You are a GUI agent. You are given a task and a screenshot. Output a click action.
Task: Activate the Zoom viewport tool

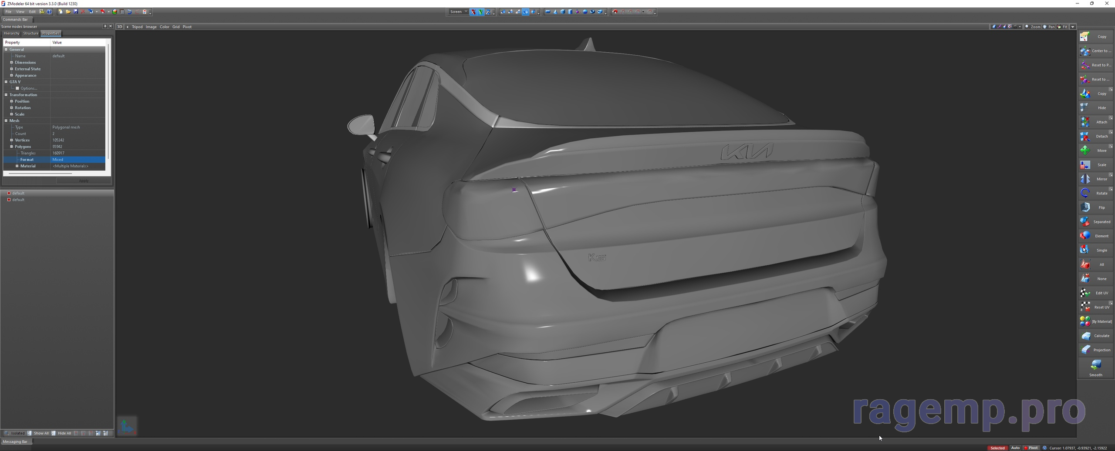(x=1033, y=27)
